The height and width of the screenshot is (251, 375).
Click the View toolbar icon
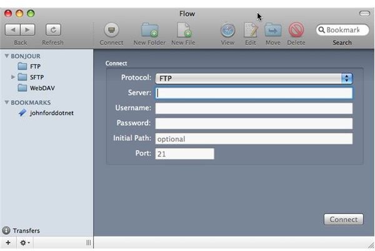pyautogui.click(x=227, y=30)
